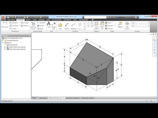The width and height of the screenshot is (158, 118).
Task: Open the Hole table dropdown arrow
Action: coord(112,23)
